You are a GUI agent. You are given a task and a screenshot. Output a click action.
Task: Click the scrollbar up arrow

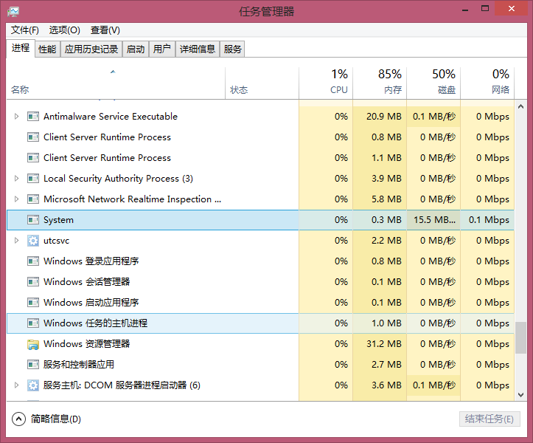[x=520, y=106]
